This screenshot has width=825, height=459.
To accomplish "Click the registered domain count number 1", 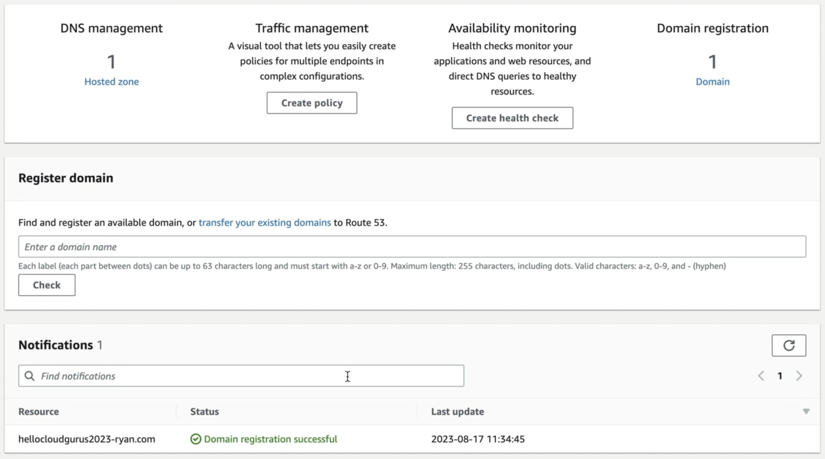I will 713,62.
